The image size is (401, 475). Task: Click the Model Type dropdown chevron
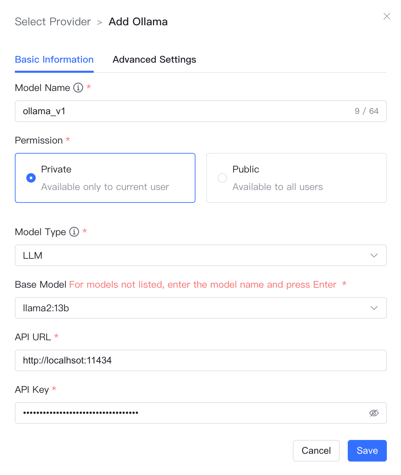pyautogui.click(x=374, y=255)
